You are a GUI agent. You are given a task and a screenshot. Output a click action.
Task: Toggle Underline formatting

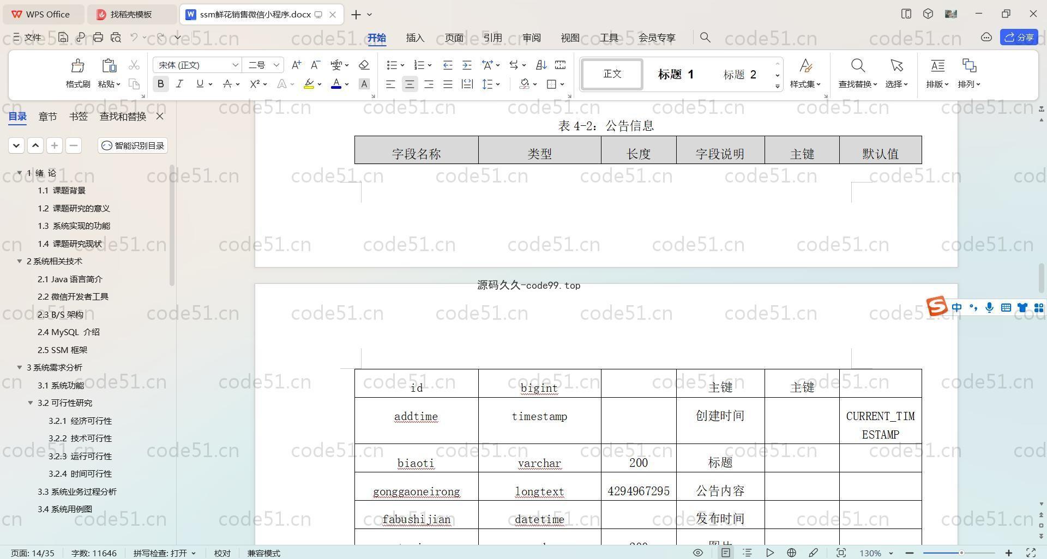pyautogui.click(x=200, y=84)
